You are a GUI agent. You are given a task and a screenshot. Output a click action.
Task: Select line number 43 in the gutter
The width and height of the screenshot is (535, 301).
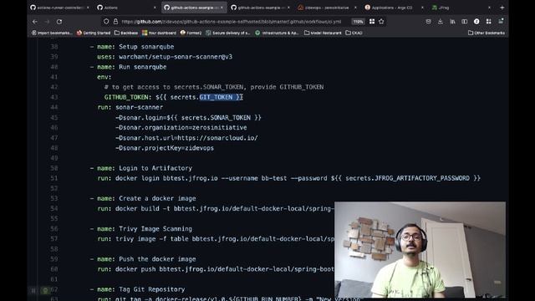53,97
